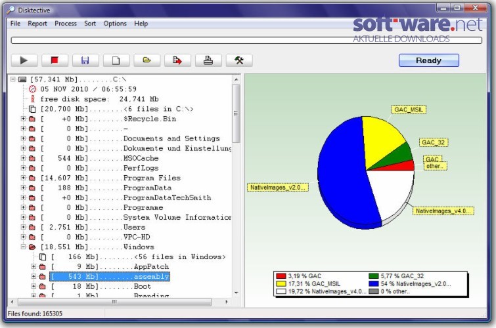Expand the $Recycle.Bin folder node

point(23,119)
